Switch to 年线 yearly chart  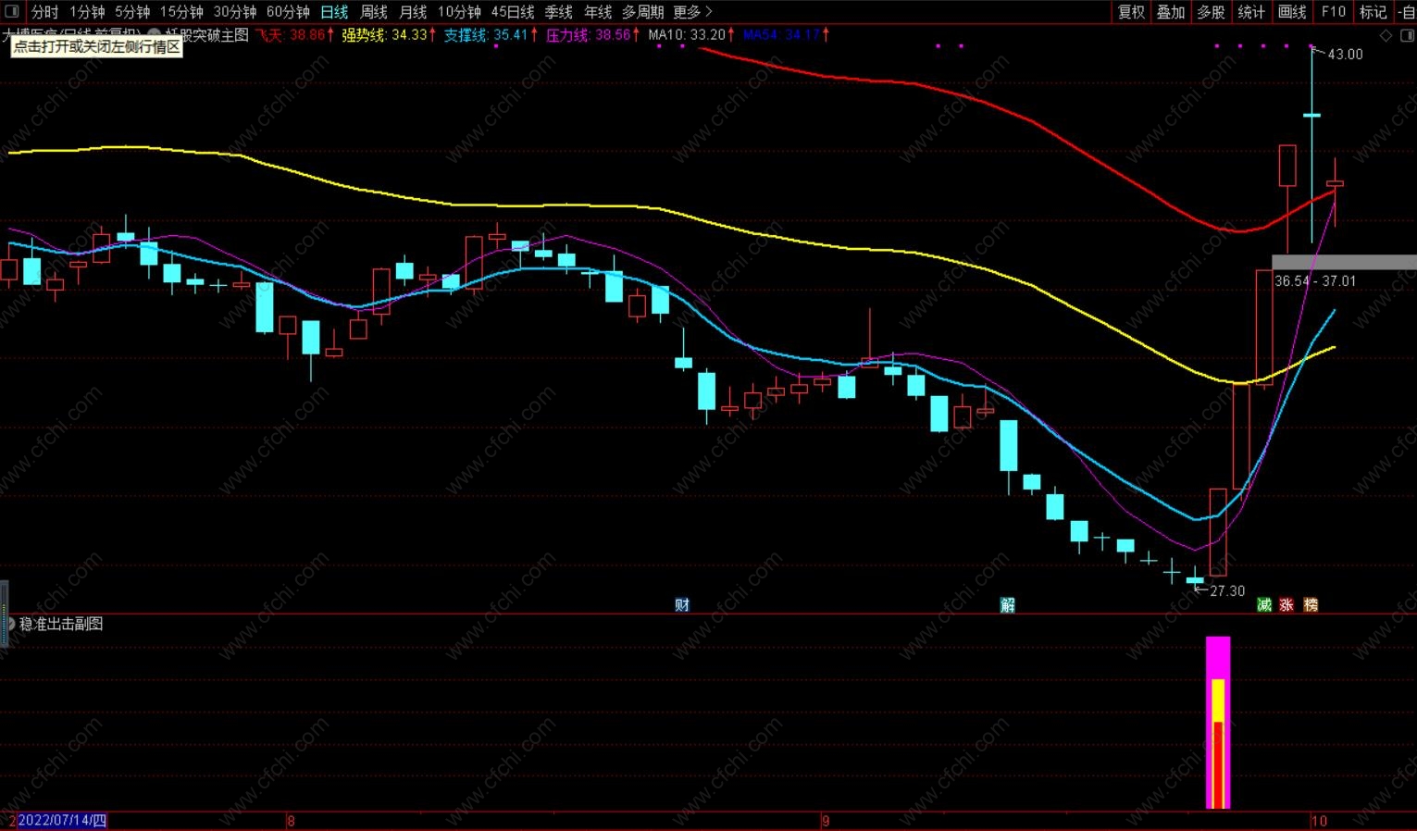[x=598, y=12]
